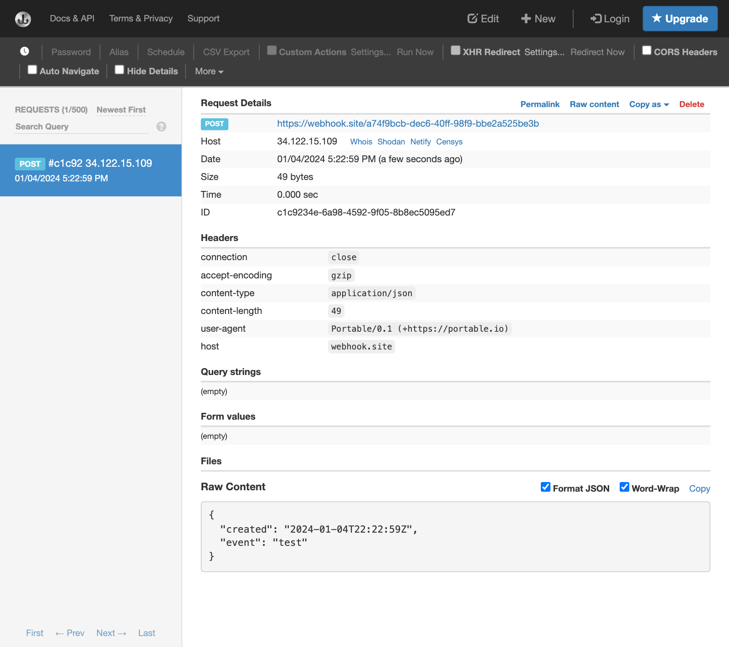
Task: Disable Format JSON
Action: coord(545,487)
